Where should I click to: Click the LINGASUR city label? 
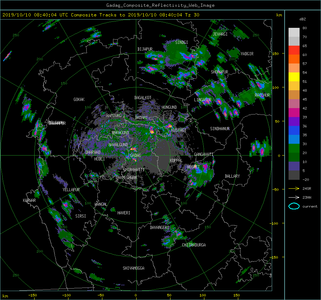point(203,100)
